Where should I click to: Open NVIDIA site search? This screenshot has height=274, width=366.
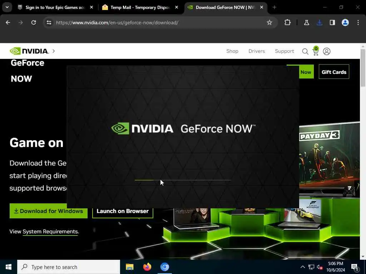click(x=305, y=51)
